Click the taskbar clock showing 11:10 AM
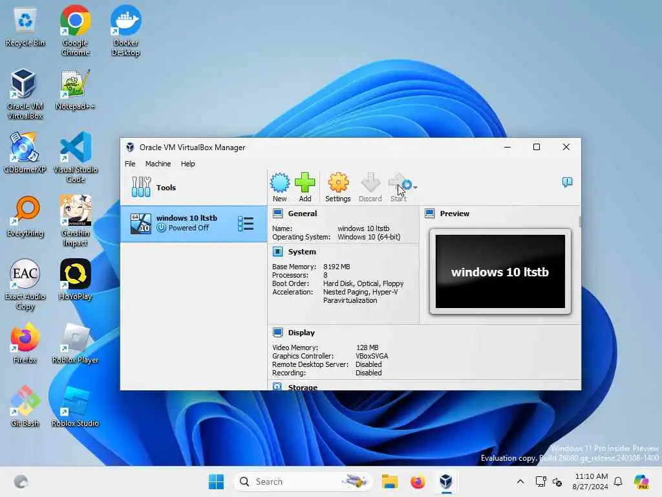This screenshot has height=497, width=662. click(x=590, y=481)
